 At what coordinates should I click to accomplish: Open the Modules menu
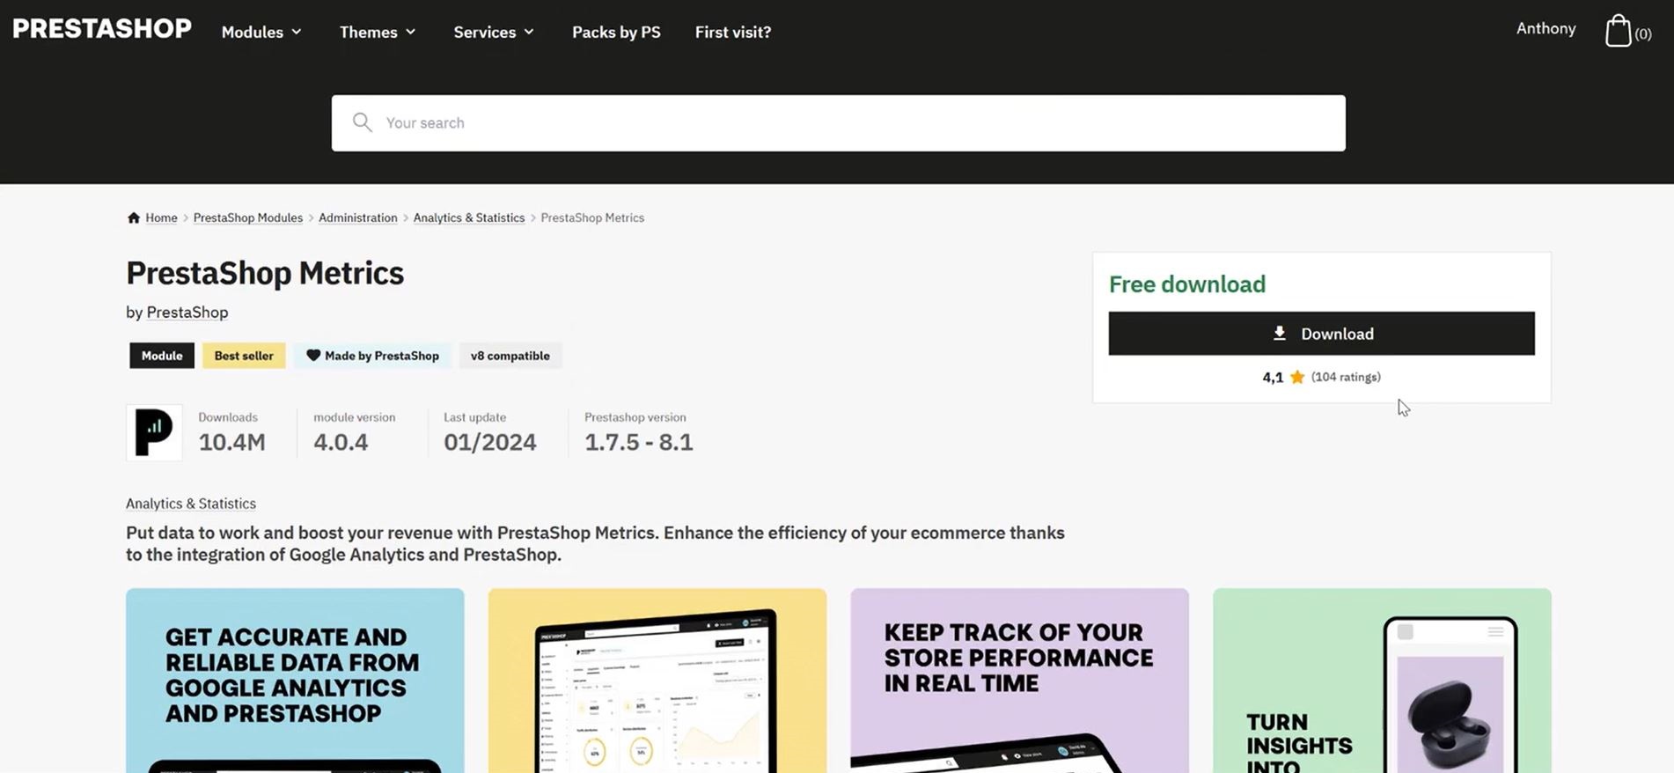tap(261, 32)
